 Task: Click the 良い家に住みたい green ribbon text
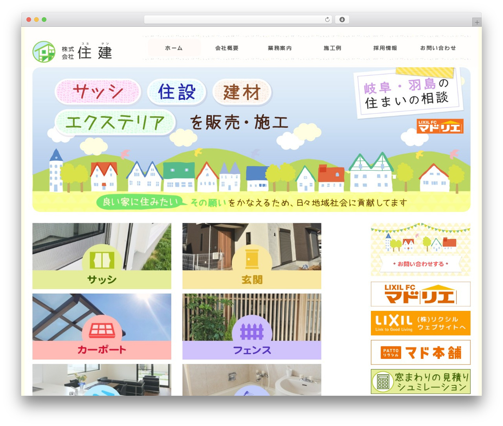140,202
